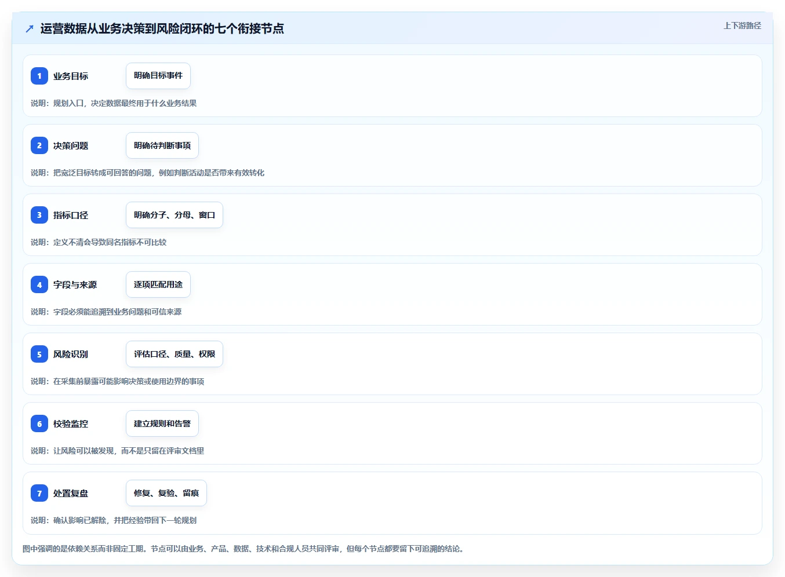This screenshot has width=785, height=577.
Task: Click the 处置复盘 node title
Action: pos(71,493)
